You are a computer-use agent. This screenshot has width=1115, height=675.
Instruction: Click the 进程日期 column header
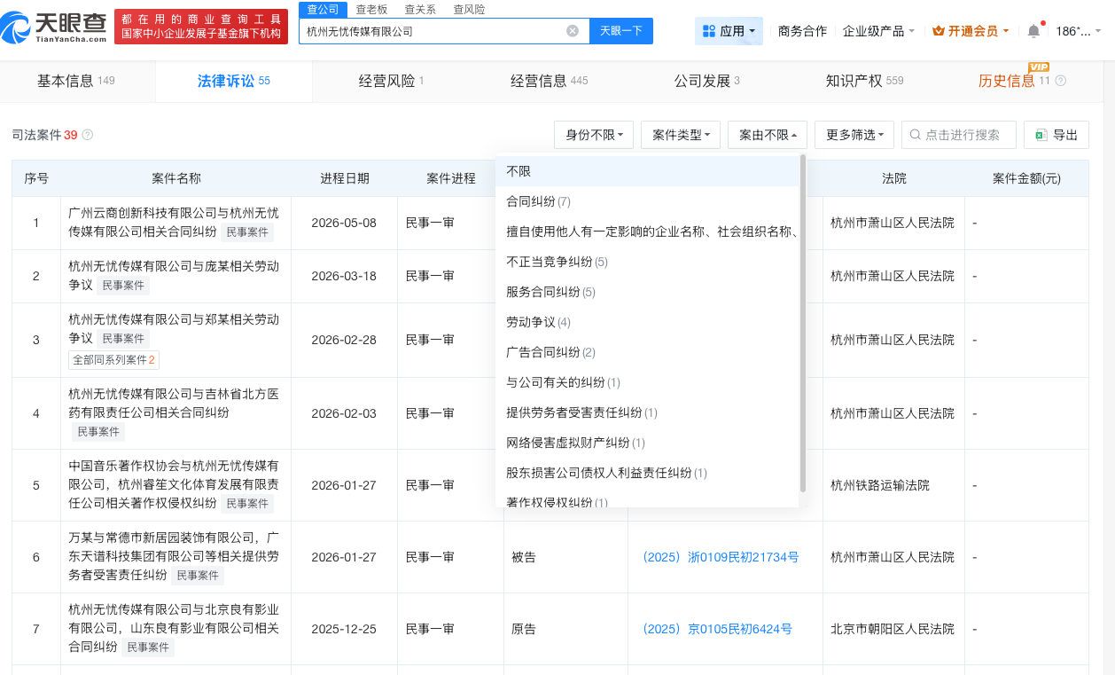344,178
